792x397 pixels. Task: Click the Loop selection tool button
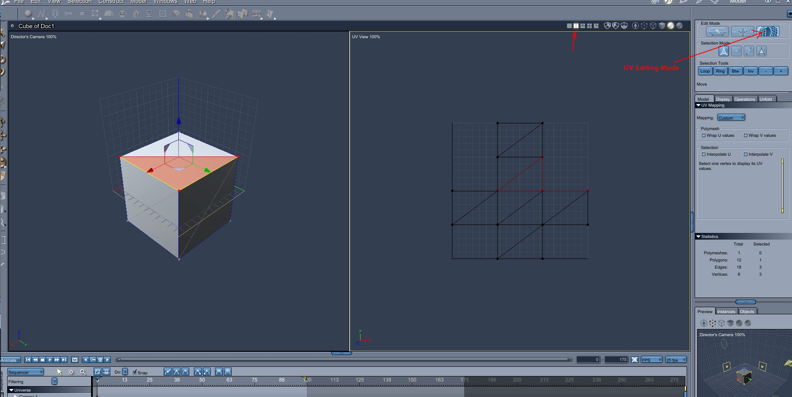pyautogui.click(x=705, y=71)
